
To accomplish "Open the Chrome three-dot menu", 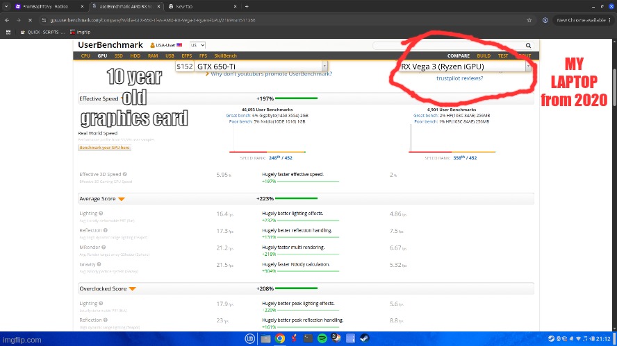I will pyautogui.click(x=610, y=20).
